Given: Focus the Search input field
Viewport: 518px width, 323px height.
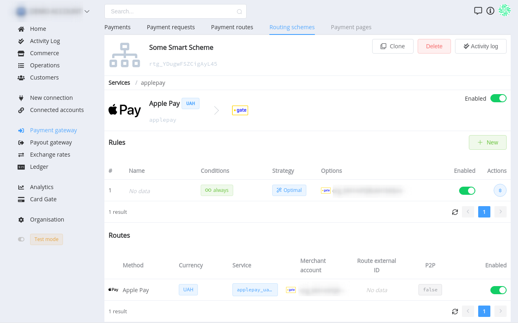Looking at the screenshot, I should (176, 11).
